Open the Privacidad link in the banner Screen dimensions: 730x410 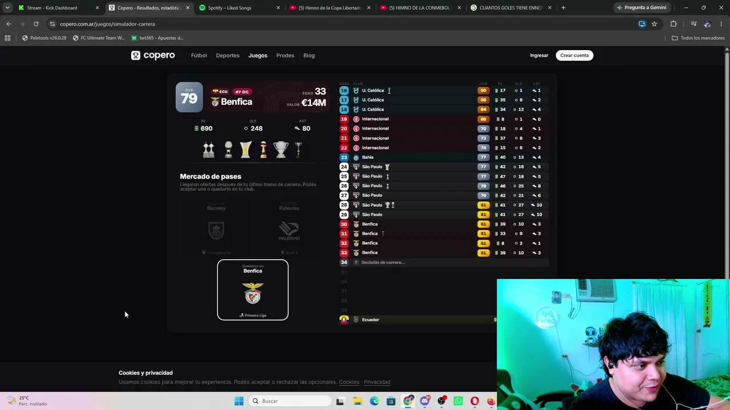(x=377, y=382)
